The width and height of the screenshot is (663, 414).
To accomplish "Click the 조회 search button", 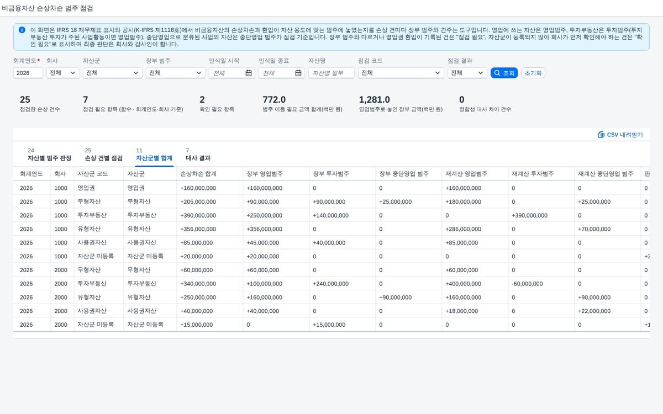I will click(x=504, y=73).
